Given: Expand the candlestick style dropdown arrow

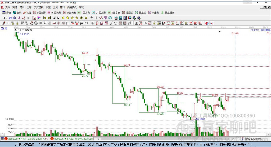Looking at the screenshot, I should 31,18.
